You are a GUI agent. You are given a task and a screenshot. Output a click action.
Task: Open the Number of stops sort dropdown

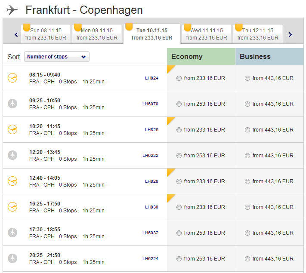pyautogui.click(x=57, y=57)
